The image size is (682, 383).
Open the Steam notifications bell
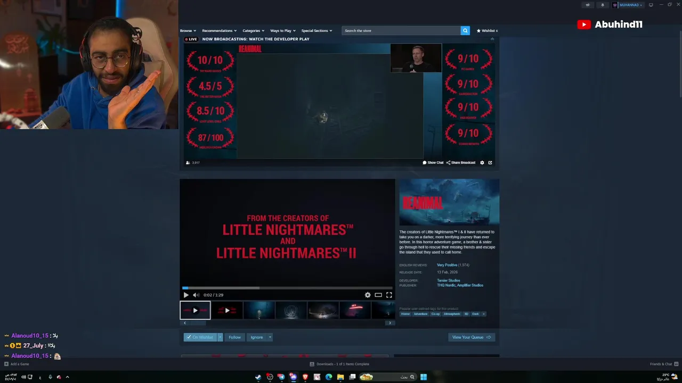[x=603, y=5]
